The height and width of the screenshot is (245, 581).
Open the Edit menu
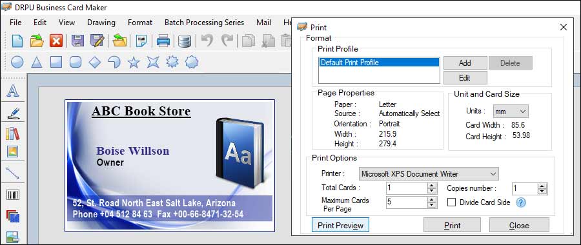40,23
